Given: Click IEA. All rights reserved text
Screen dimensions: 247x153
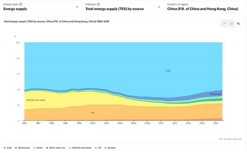Looking at the screenshot, I should (x=230, y=139).
